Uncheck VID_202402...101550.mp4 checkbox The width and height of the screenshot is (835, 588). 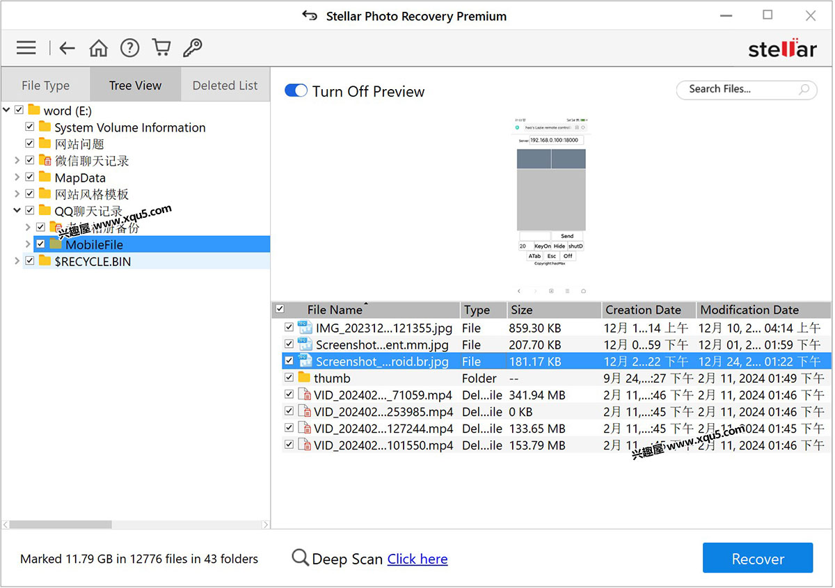(x=289, y=445)
